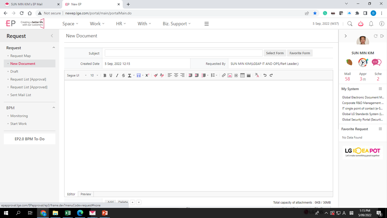The image size is (387, 218).
Task: Click the special characters asterisk icon
Action: point(236,75)
